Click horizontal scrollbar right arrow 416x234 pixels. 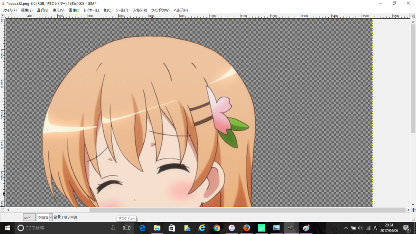(408, 210)
